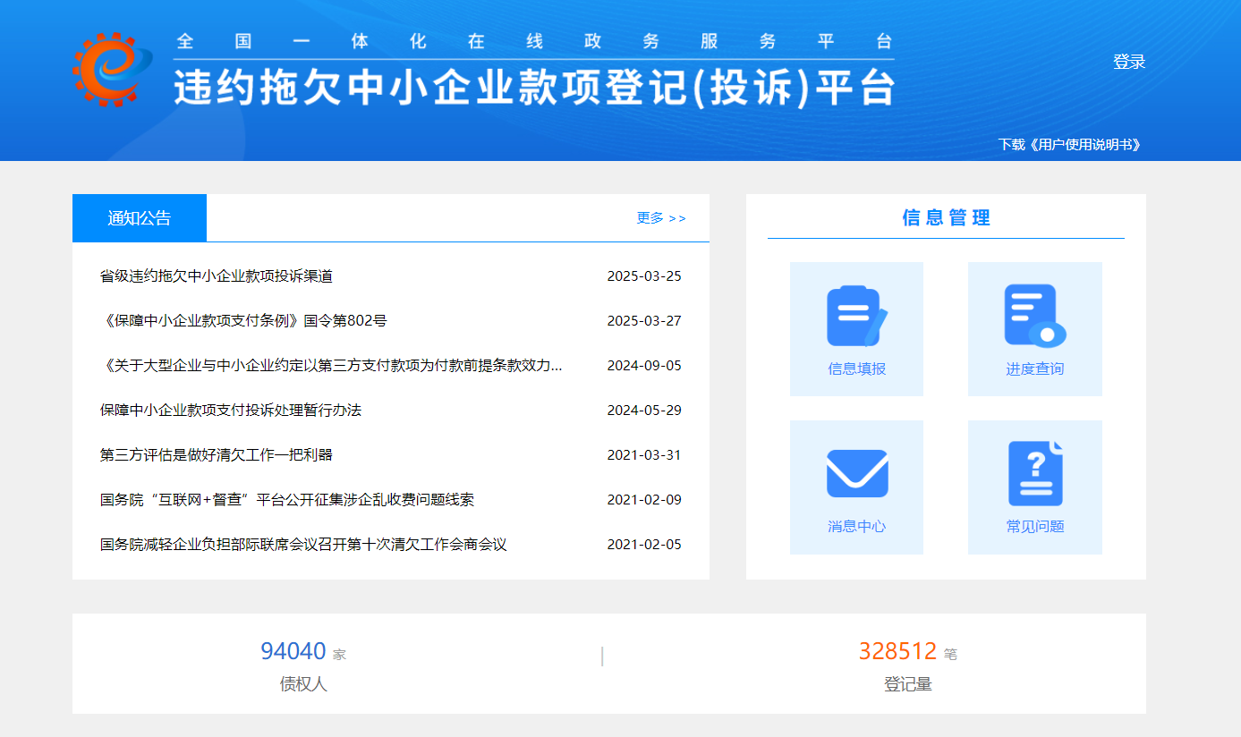1241x737 pixels.
Task: Open 国务院“互联网+督查”平台 notice
Action: click(x=287, y=500)
